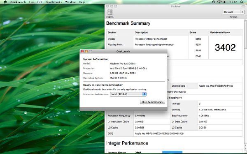Click the Untitled window title bar text
Viewport: 247px width, 154px height.
click(x=175, y=7)
